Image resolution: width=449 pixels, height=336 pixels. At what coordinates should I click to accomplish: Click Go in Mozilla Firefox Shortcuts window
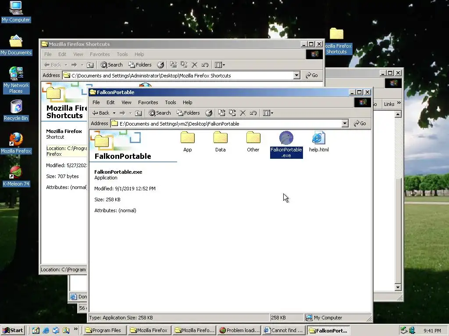pyautogui.click(x=312, y=75)
